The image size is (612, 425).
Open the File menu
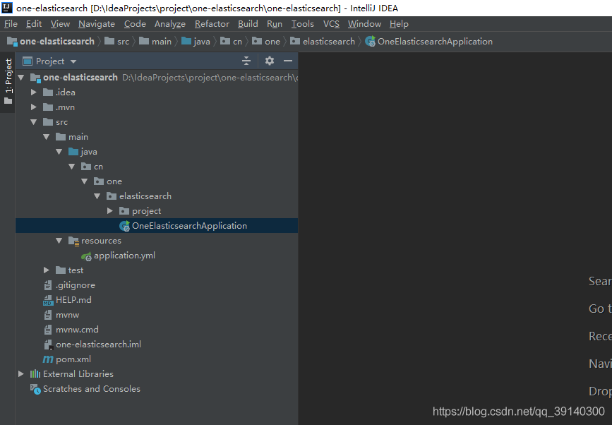pyautogui.click(x=11, y=24)
